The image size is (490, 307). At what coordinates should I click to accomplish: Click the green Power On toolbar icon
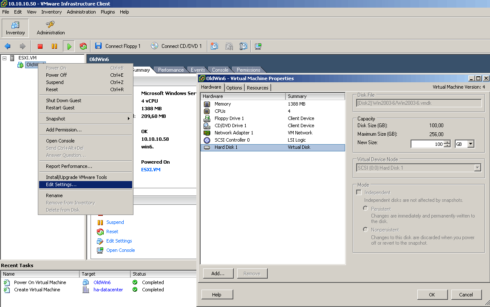tap(69, 47)
